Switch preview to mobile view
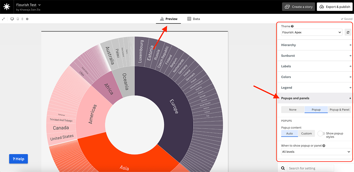Screen dimensions: 354x172 point(22,19)
